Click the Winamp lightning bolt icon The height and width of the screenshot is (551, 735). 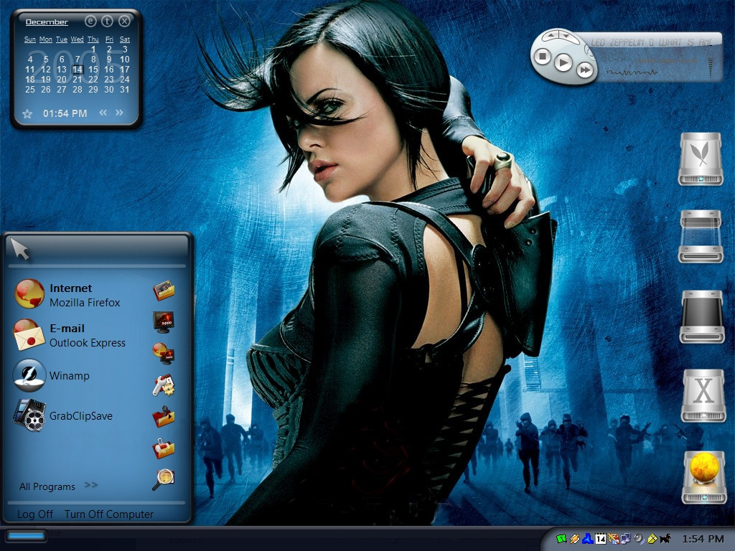click(x=29, y=375)
